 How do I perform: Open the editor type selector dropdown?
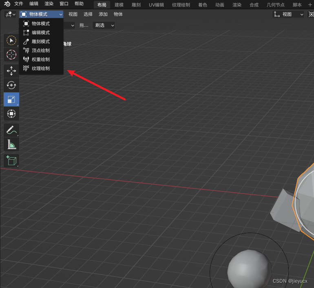[11, 14]
